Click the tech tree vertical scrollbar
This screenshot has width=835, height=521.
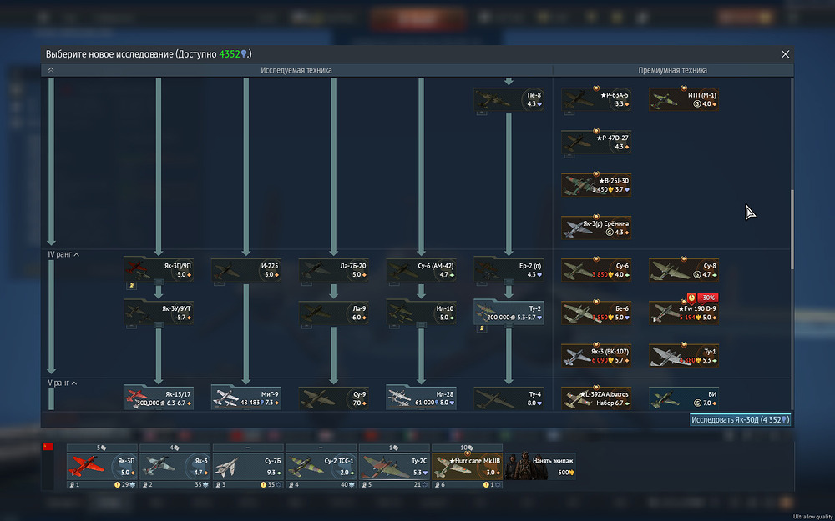(x=792, y=230)
